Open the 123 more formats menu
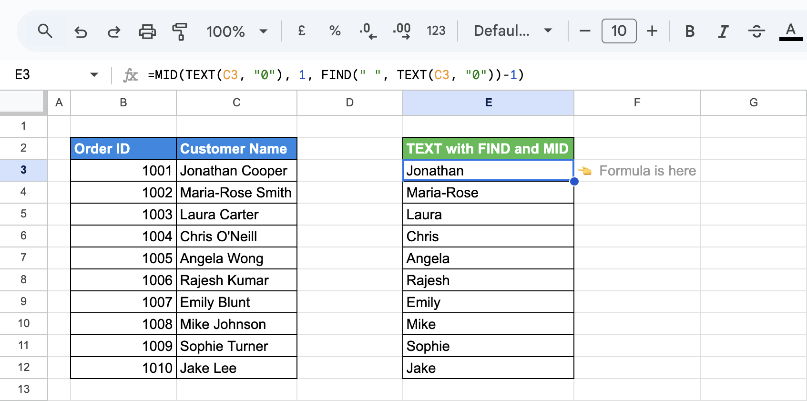The width and height of the screenshot is (807, 401). click(x=436, y=31)
